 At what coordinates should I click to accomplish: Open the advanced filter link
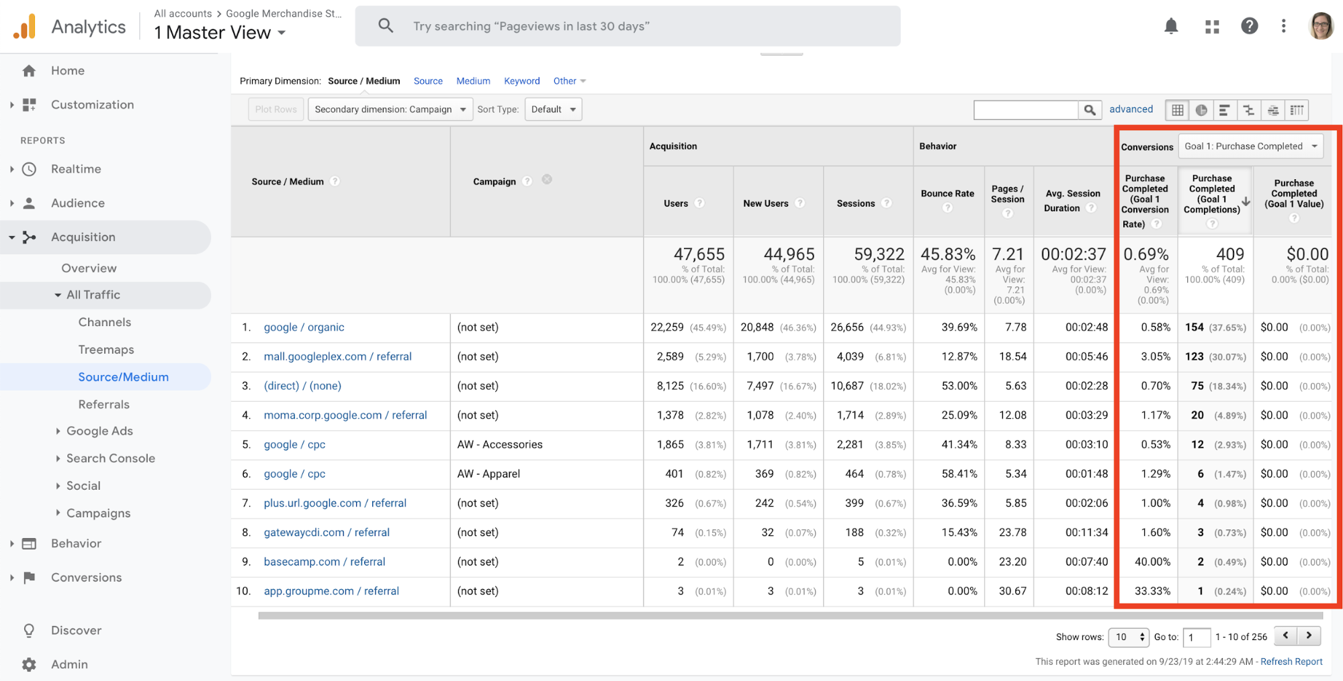tap(1131, 109)
